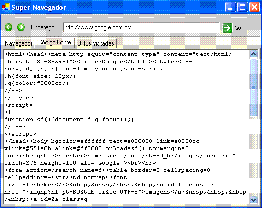The width and height of the screenshot is (262, 208).
Task: Click the green Go arrow icon
Action: point(227,28)
